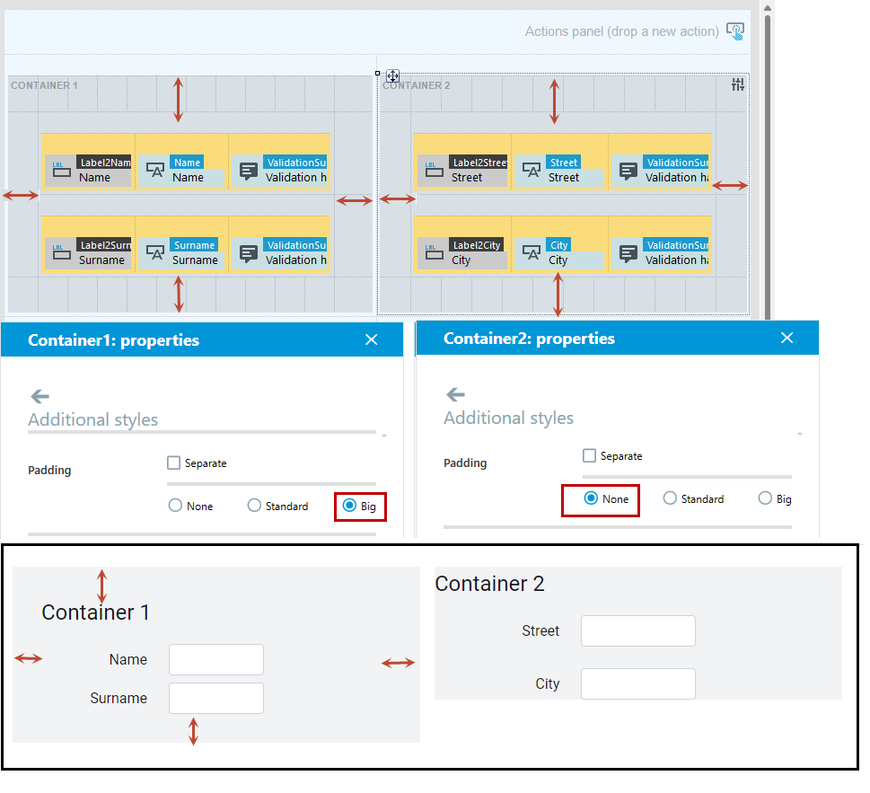Screen dimensions: 870x793
Task: Collapse Additional styles section in Container1 properties
Action: (384, 435)
